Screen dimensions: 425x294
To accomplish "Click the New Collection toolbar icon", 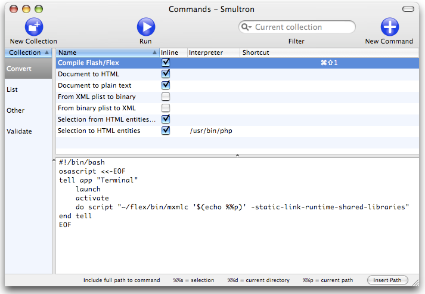I will 33,27.
